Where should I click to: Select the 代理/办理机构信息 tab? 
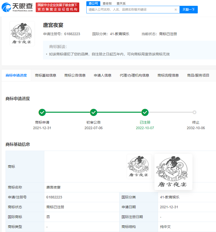point(134,75)
